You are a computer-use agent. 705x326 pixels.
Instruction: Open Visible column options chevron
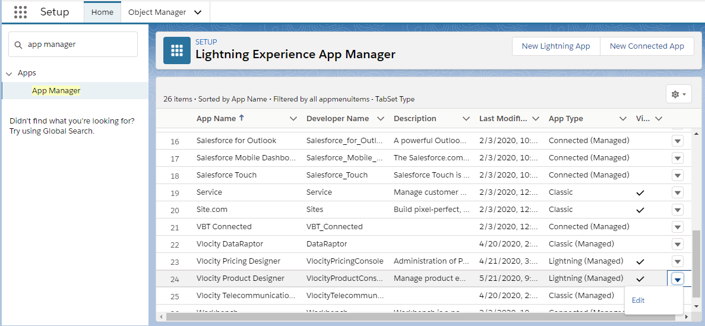(x=659, y=119)
